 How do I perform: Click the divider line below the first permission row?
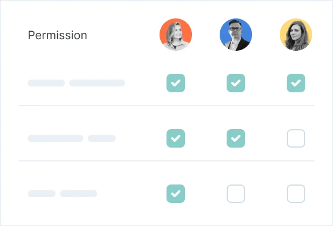[x=166, y=106]
